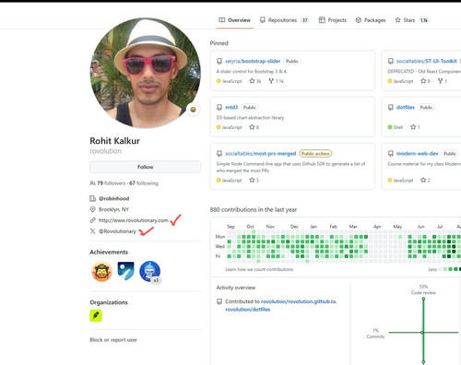
Task: Click Block or report user
Action: pyautogui.click(x=113, y=340)
